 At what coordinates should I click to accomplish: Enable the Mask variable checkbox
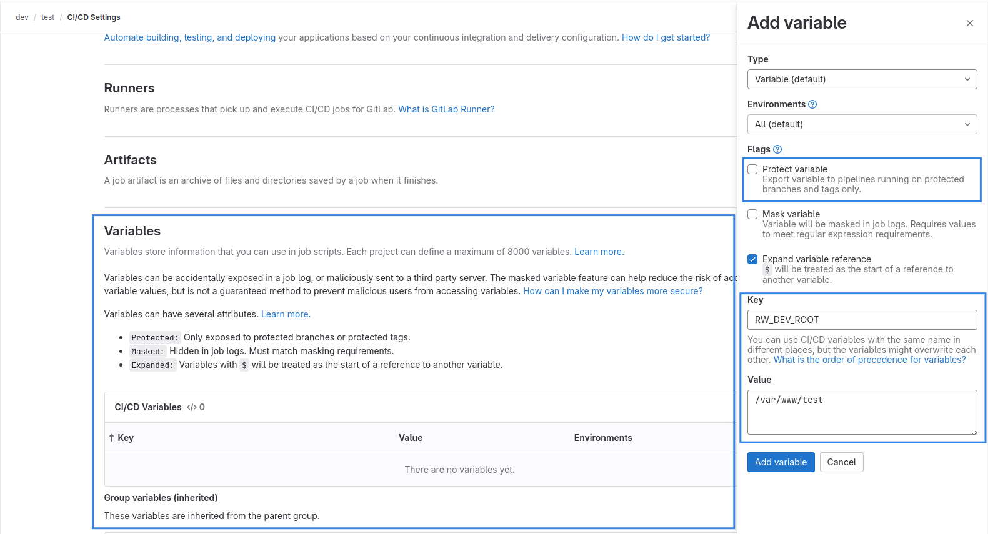tap(753, 214)
